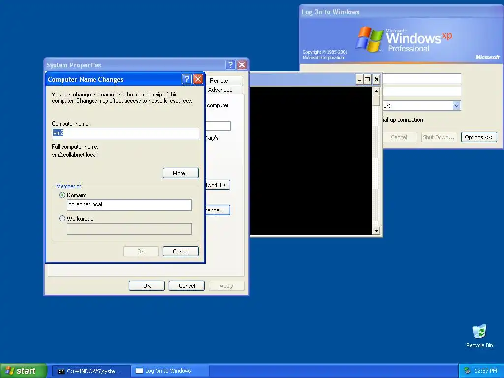Click the Options << button in logon dialog
This screenshot has width=504, height=378.
coord(479,137)
